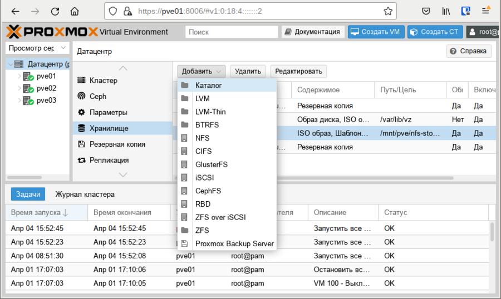
Task: Choose ZFS storage type
Action: [x=227, y=231]
